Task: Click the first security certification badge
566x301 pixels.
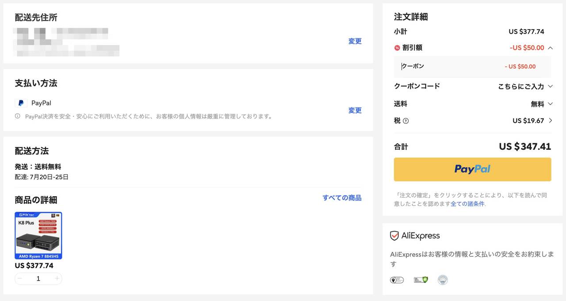Action: point(397,280)
